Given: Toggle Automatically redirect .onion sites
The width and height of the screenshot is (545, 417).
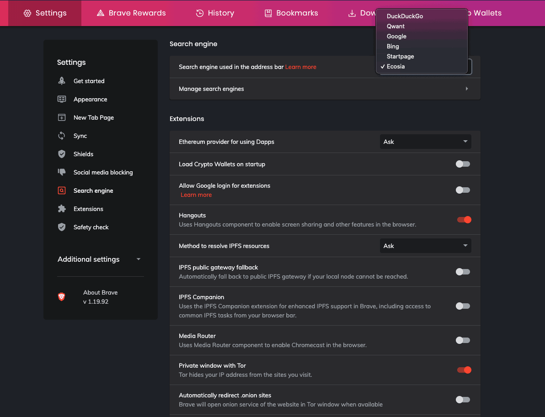Looking at the screenshot, I should 463,400.
